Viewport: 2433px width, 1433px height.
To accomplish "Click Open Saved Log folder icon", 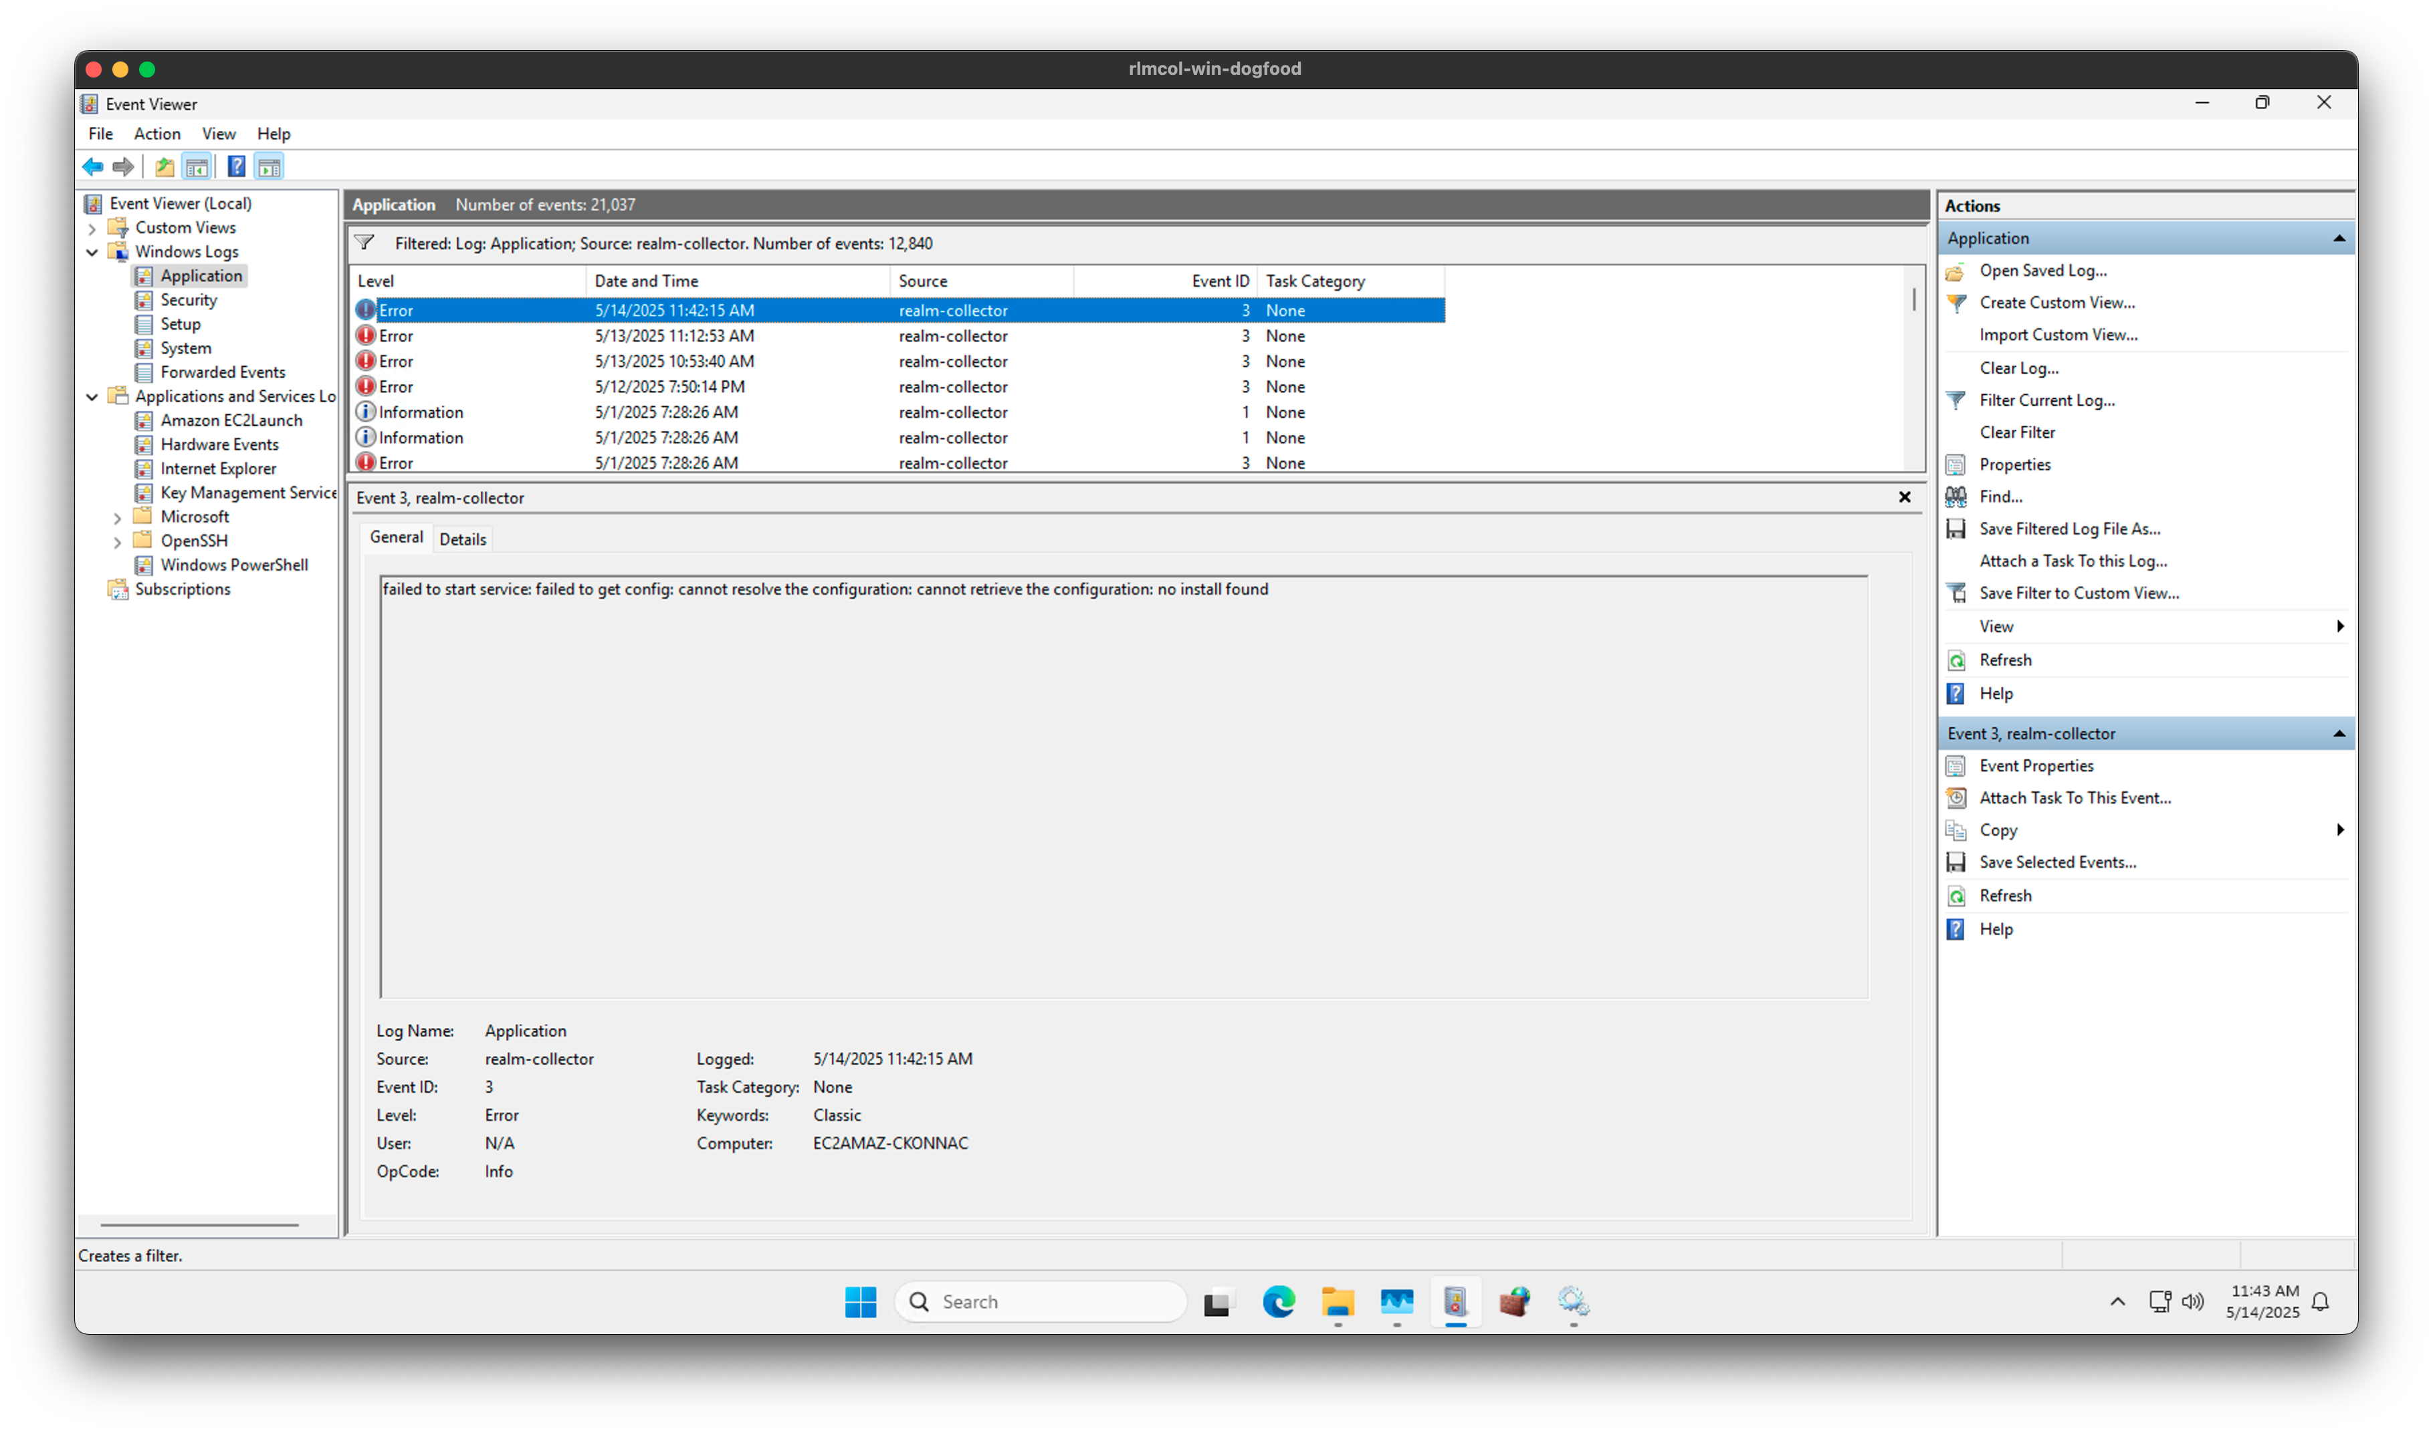I will tap(1955, 271).
